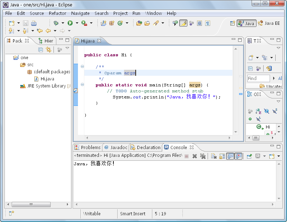Viewport: 287px width, 222px height.
Task: Switch to Java EE perspective
Action: pyautogui.click(x=269, y=23)
